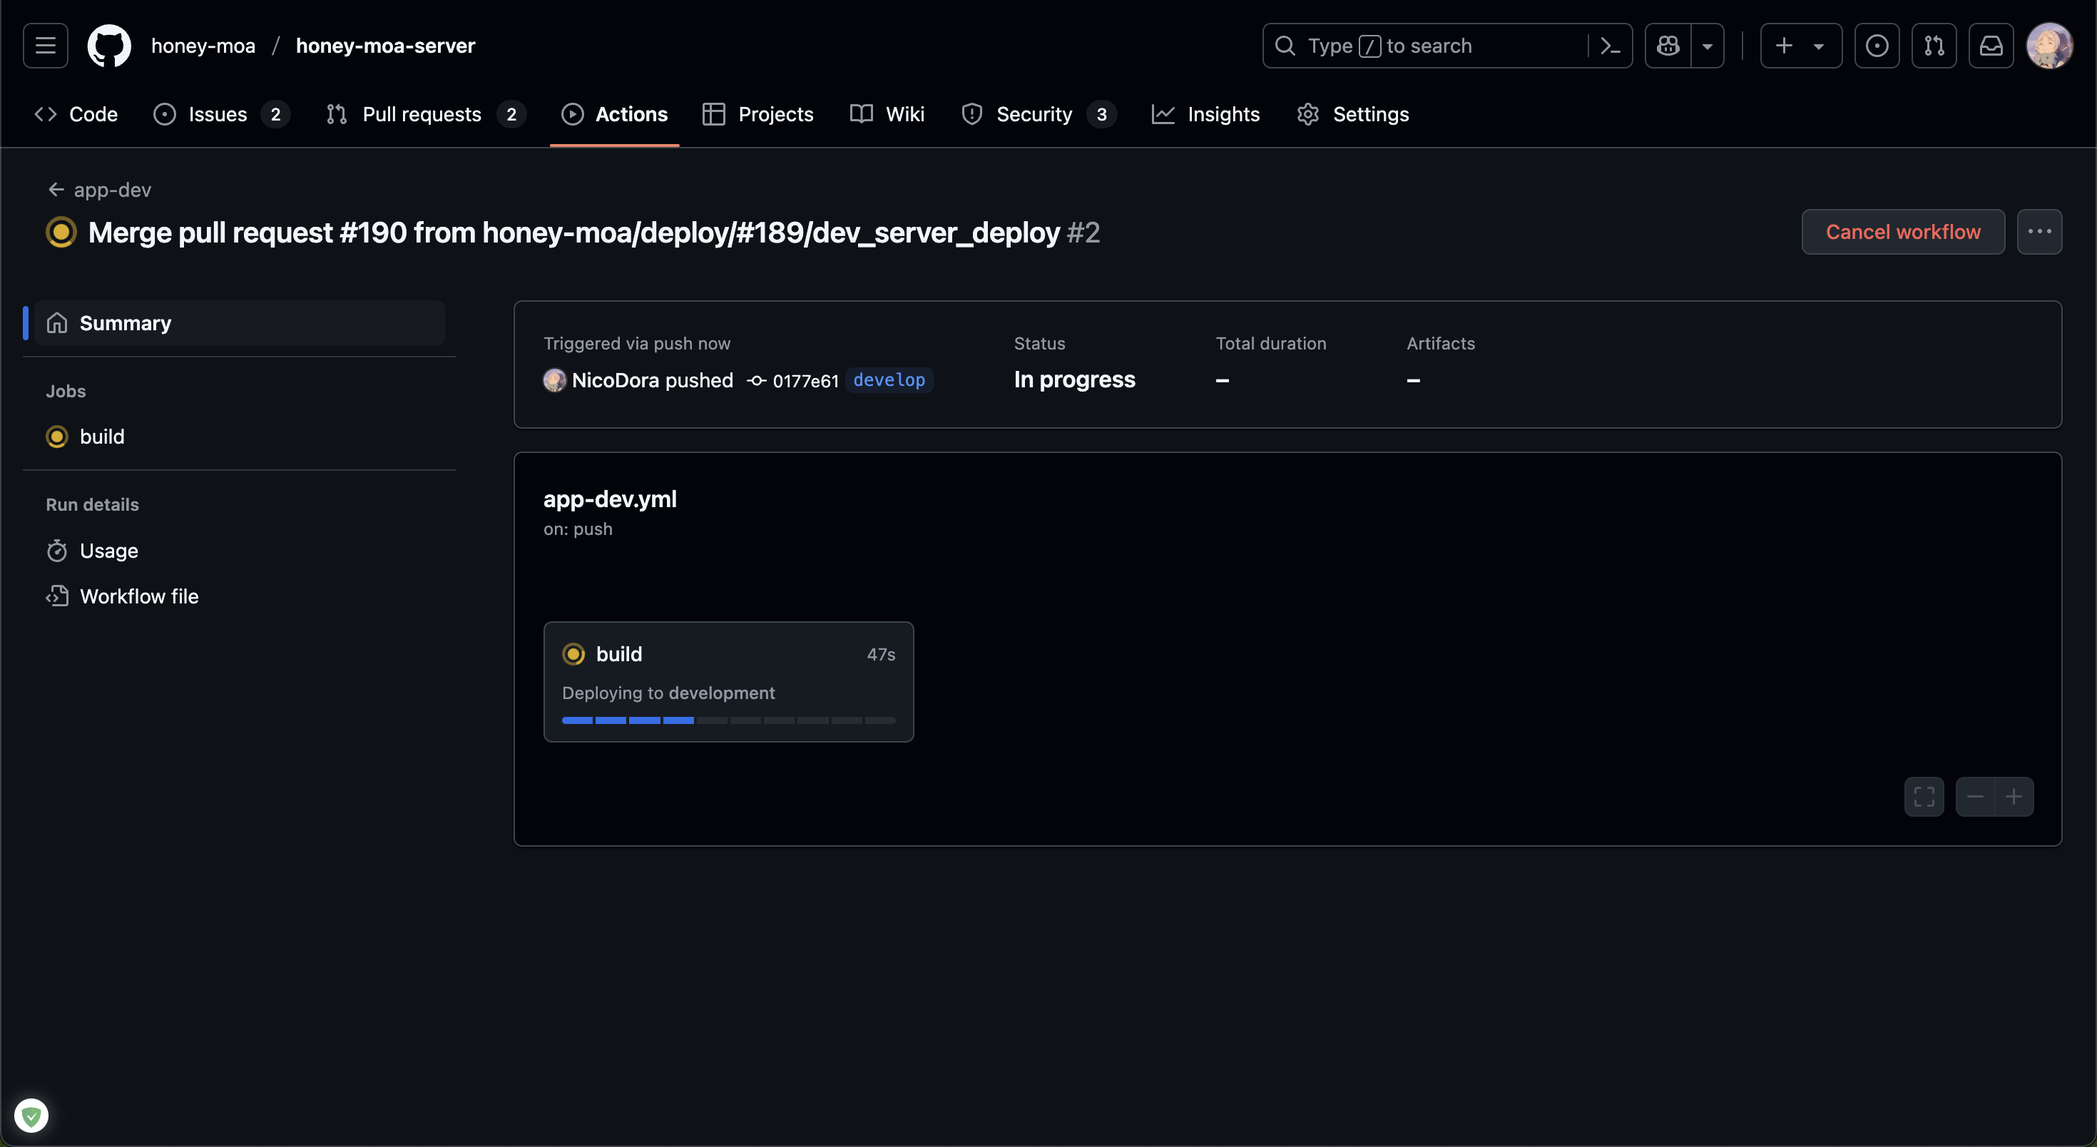Open the build job in sidebar
This screenshot has height=1147, width=2097.
pos(240,437)
